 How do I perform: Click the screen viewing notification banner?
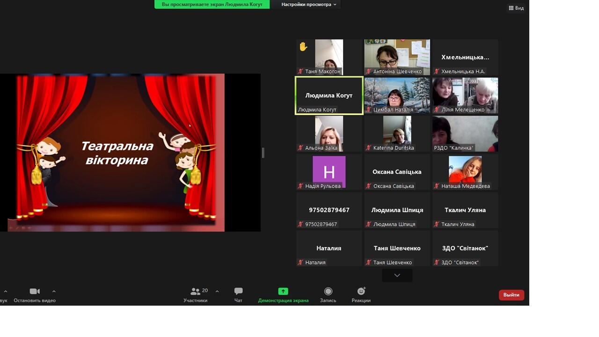(212, 4)
